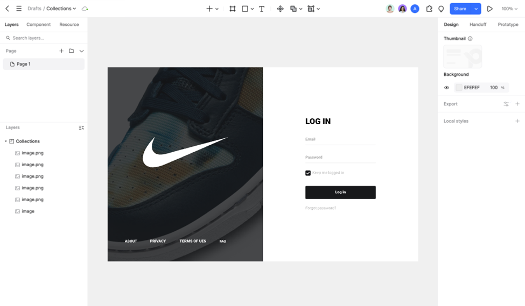
Task: Switch to the Design tab
Action: pyautogui.click(x=451, y=24)
